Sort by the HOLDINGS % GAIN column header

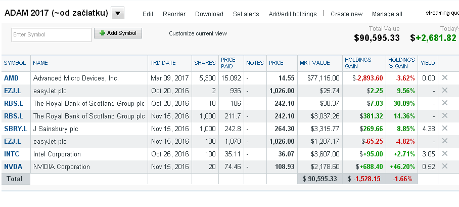click(401, 63)
